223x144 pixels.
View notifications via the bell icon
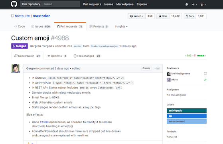click(x=187, y=4)
